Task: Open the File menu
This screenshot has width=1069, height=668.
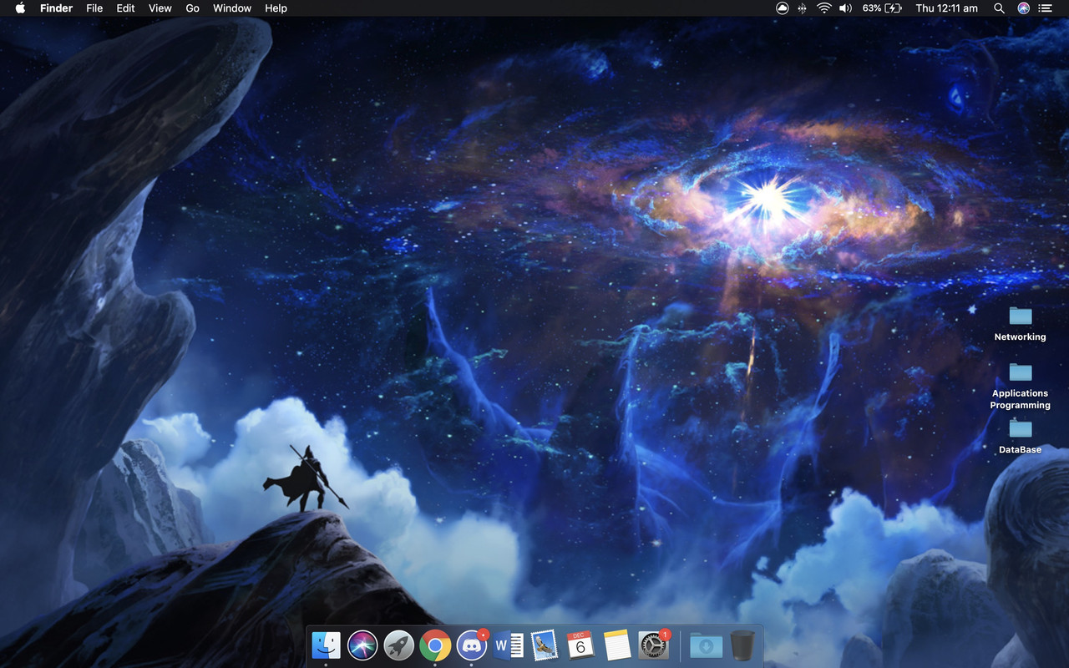Action: pos(94,8)
